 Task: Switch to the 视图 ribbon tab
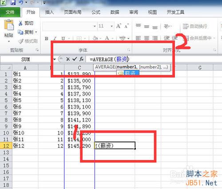click(x=152, y=12)
